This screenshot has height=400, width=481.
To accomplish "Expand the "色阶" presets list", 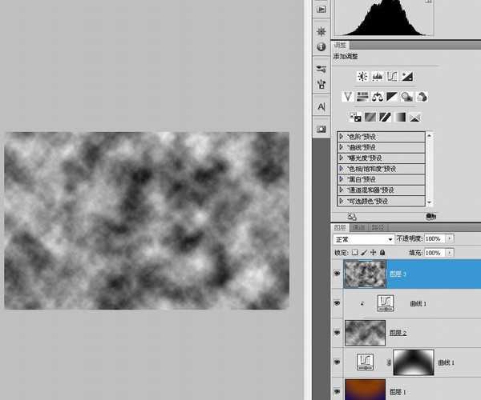I will (342, 137).
